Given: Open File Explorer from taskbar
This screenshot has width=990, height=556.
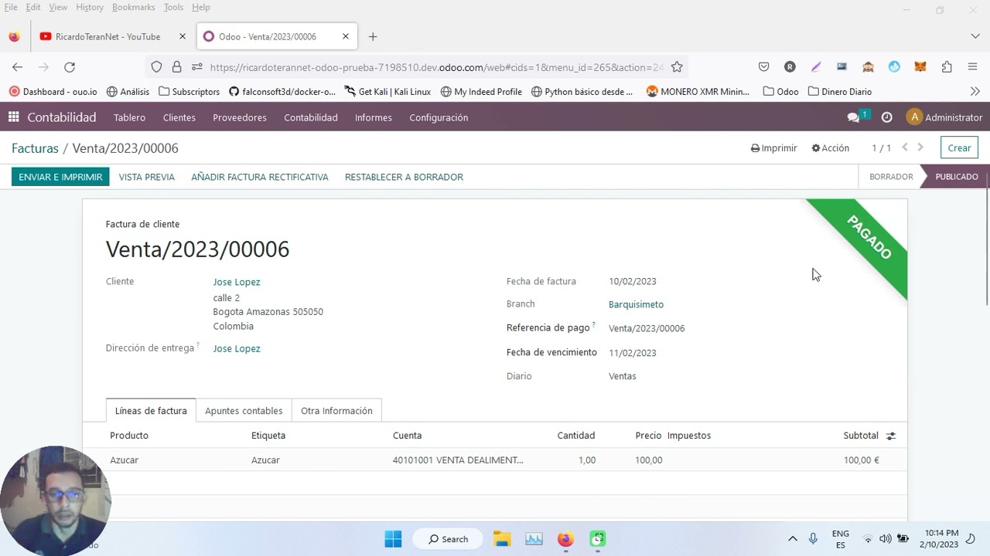Looking at the screenshot, I should tap(502, 539).
